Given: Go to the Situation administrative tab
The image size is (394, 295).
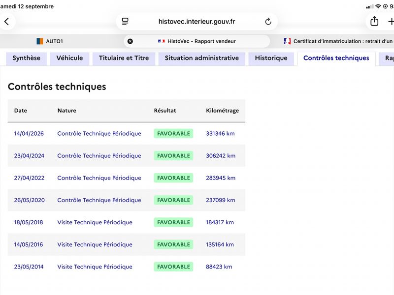Looking at the screenshot, I should point(202,58).
